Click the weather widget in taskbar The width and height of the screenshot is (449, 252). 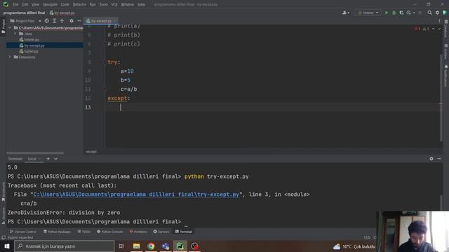tap(354, 246)
